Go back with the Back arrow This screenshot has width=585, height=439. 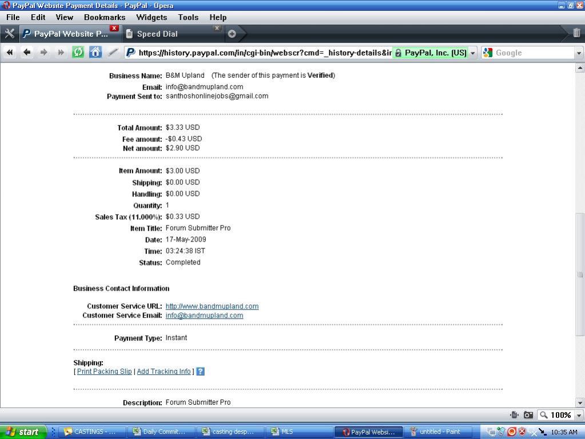27,53
